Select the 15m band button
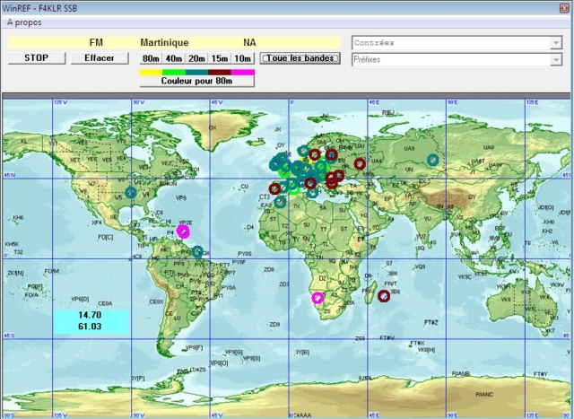 pyautogui.click(x=220, y=58)
